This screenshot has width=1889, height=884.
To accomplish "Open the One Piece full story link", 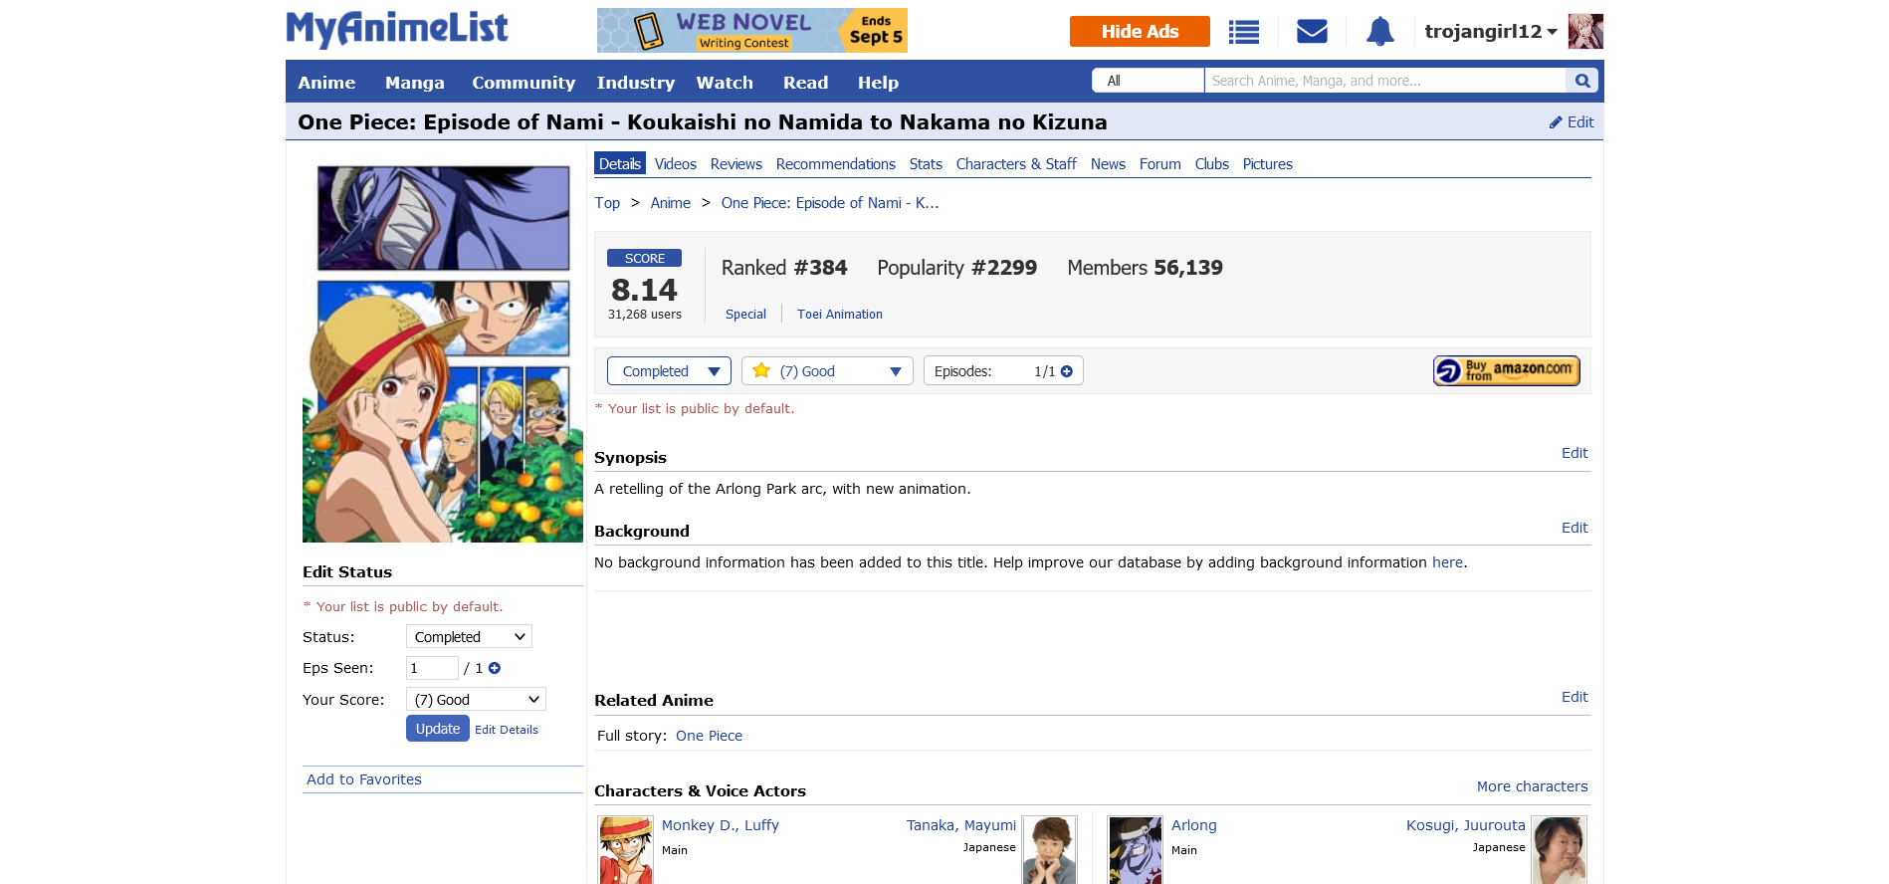I will point(709,736).
